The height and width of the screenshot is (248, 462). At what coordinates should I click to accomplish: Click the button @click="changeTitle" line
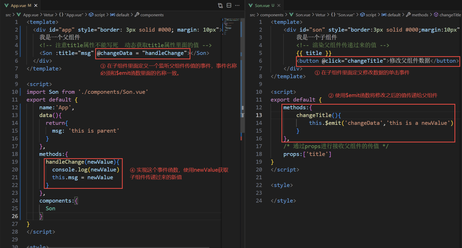[x=378, y=61]
